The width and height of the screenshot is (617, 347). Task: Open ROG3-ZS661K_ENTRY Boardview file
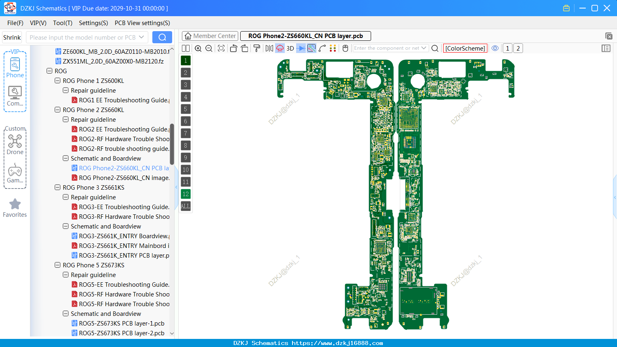[121, 236]
